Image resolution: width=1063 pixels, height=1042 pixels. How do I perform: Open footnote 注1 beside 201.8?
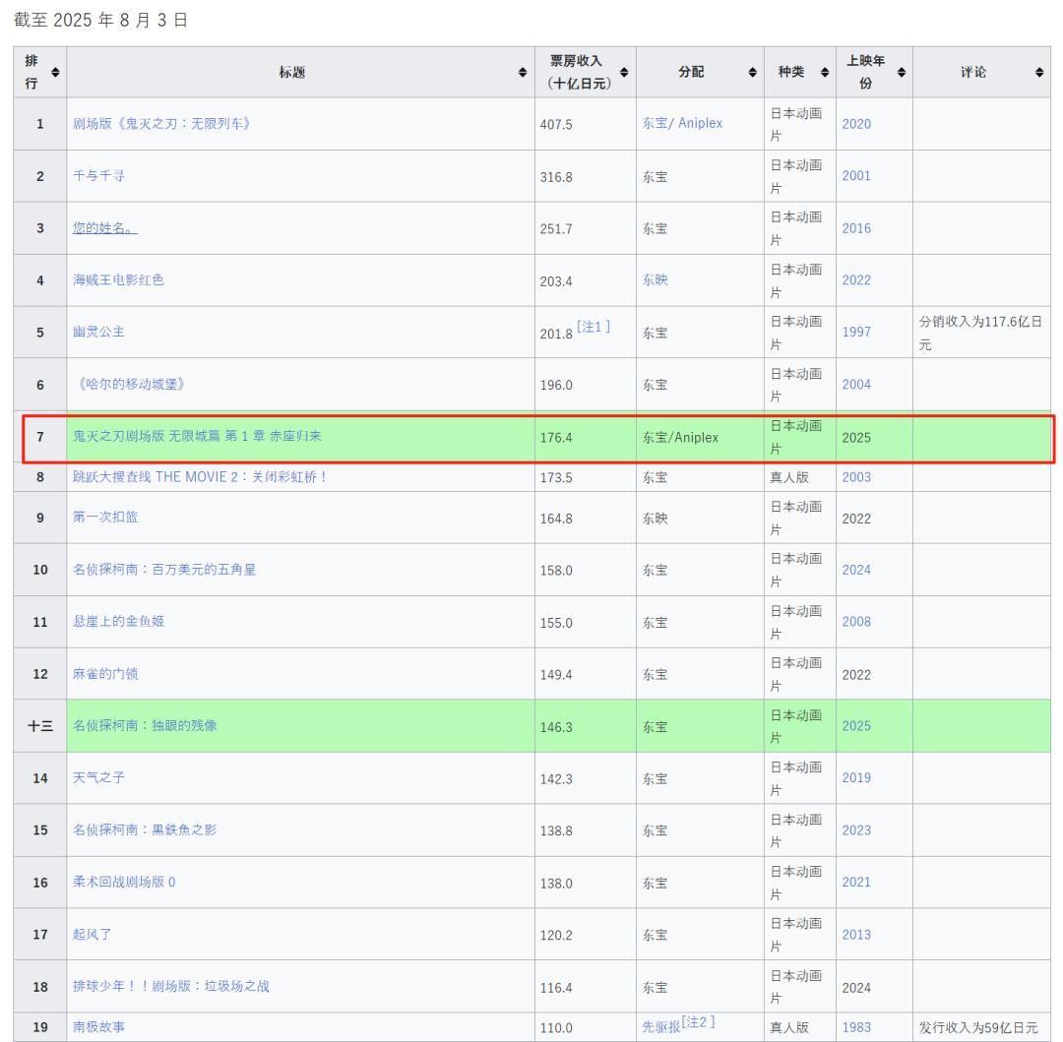coord(594,327)
